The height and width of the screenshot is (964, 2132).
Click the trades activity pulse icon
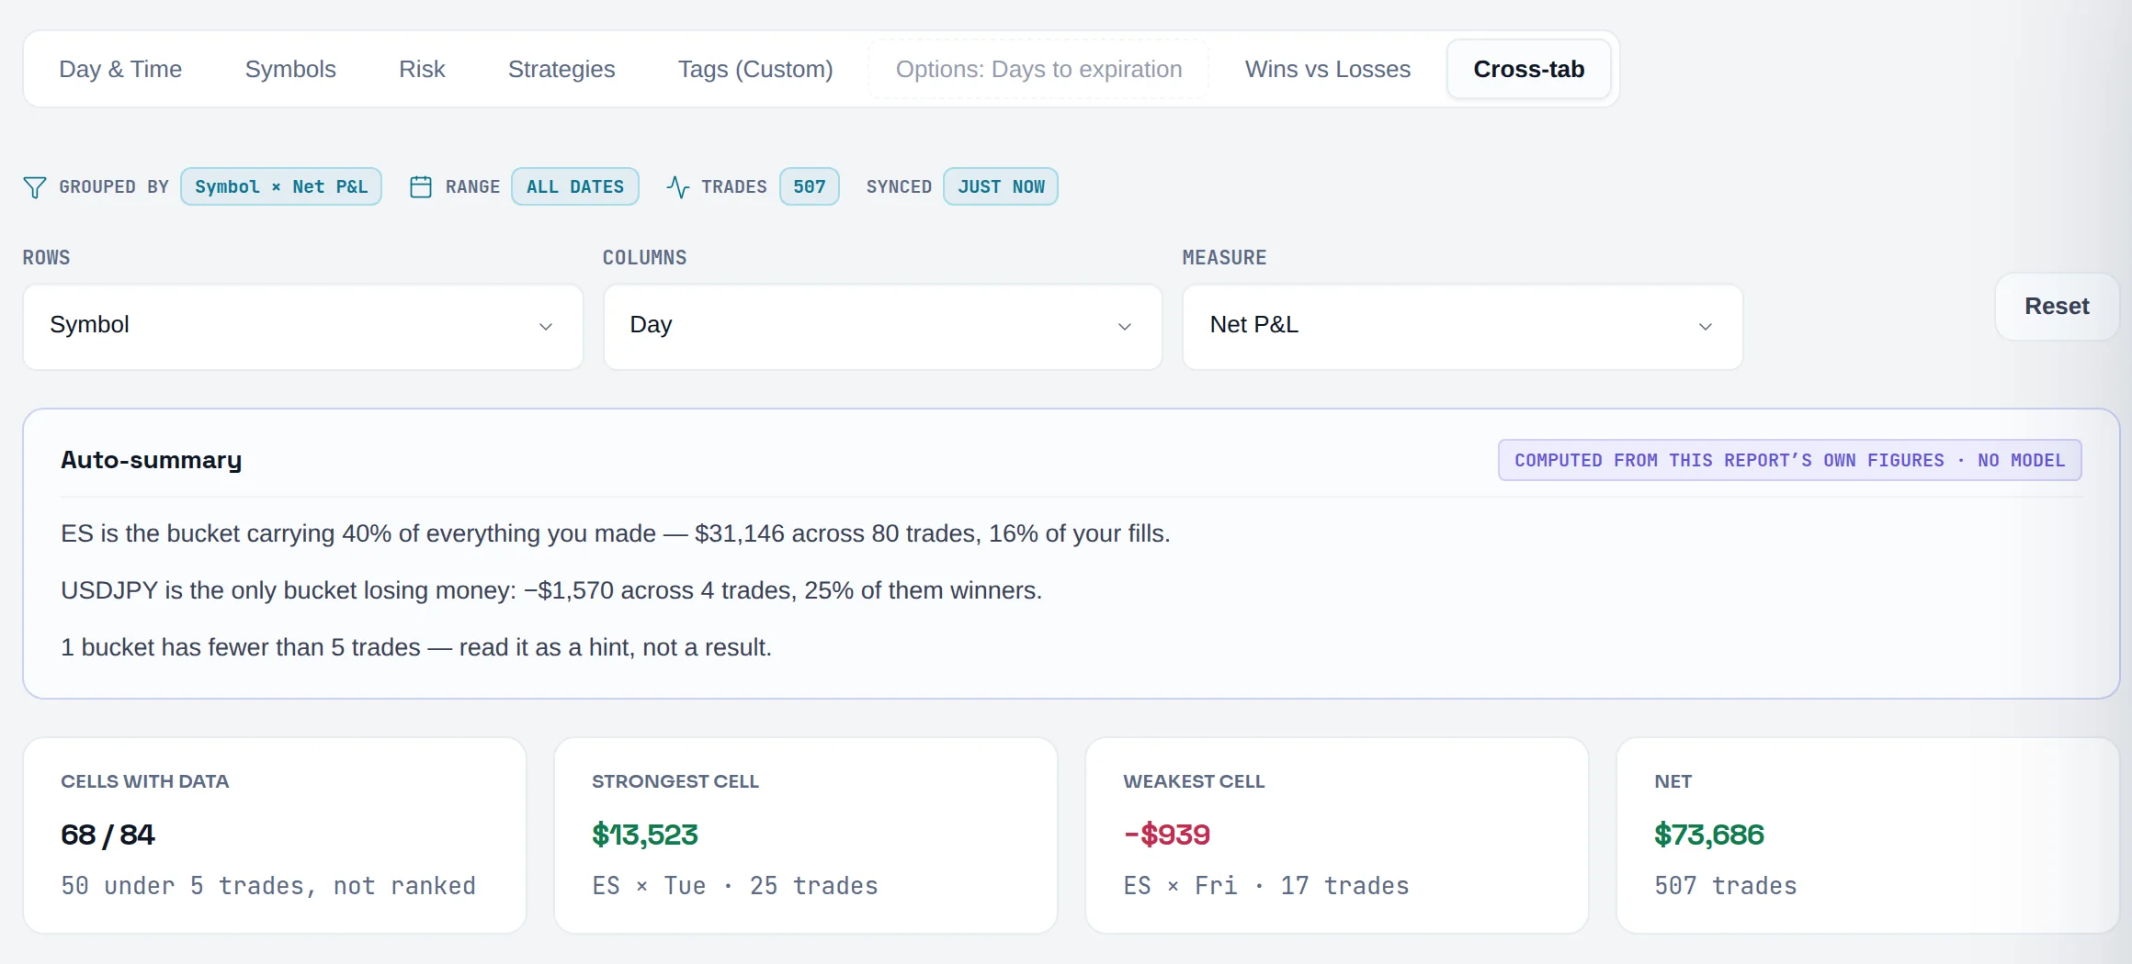(678, 187)
